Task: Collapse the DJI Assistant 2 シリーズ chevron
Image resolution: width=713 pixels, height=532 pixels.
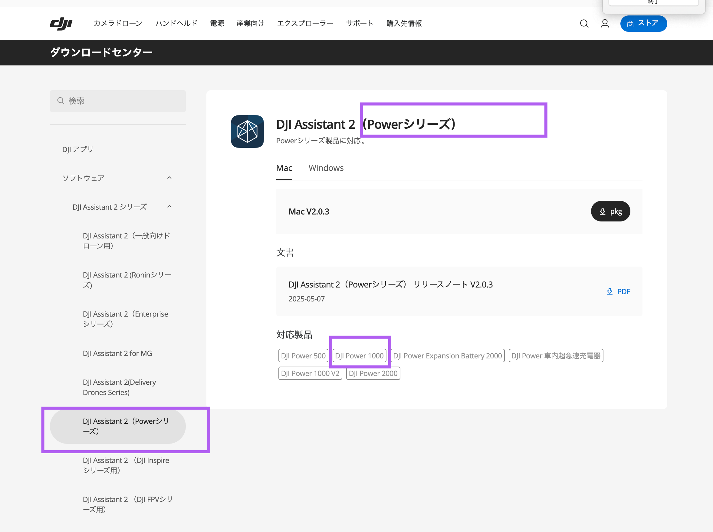Action: click(x=169, y=207)
